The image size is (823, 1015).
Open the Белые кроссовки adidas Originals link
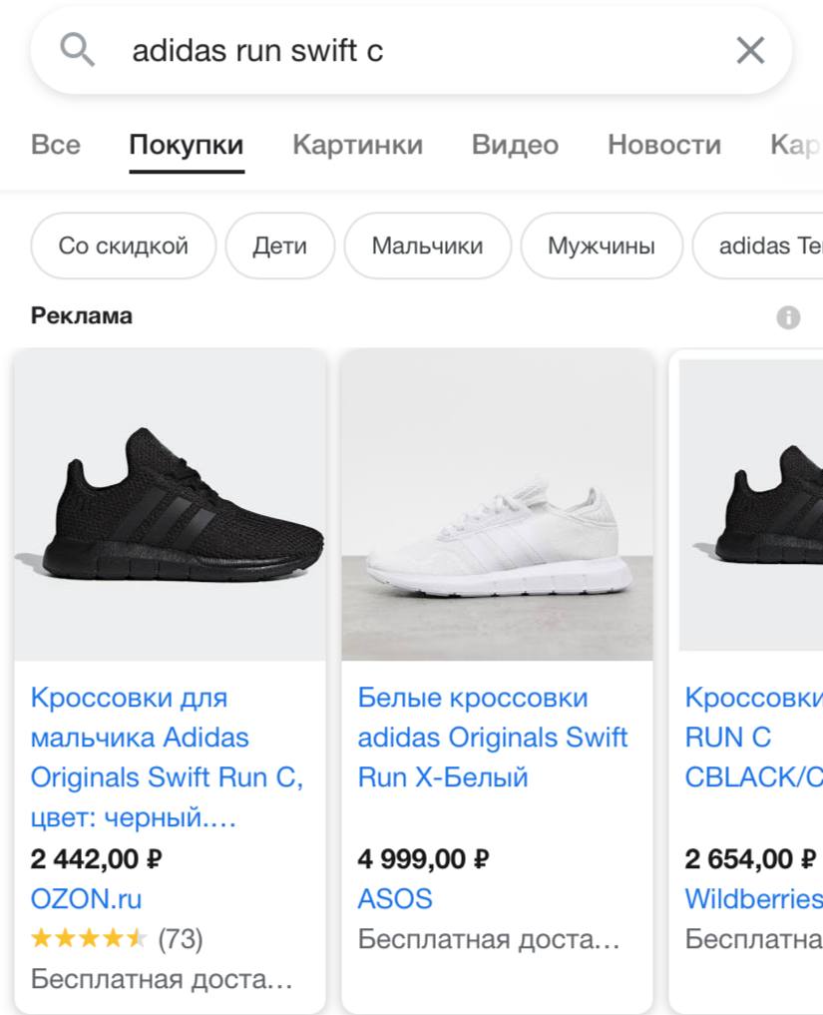493,738
